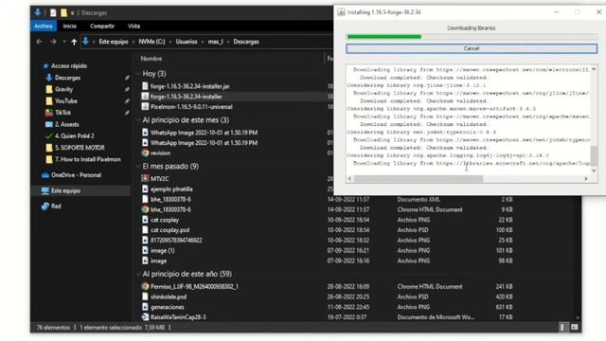Image resolution: width=606 pixels, height=341 pixels.
Task: Select Chrome bhe_18300378-6 HTML document icon
Action: pyautogui.click(x=145, y=209)
